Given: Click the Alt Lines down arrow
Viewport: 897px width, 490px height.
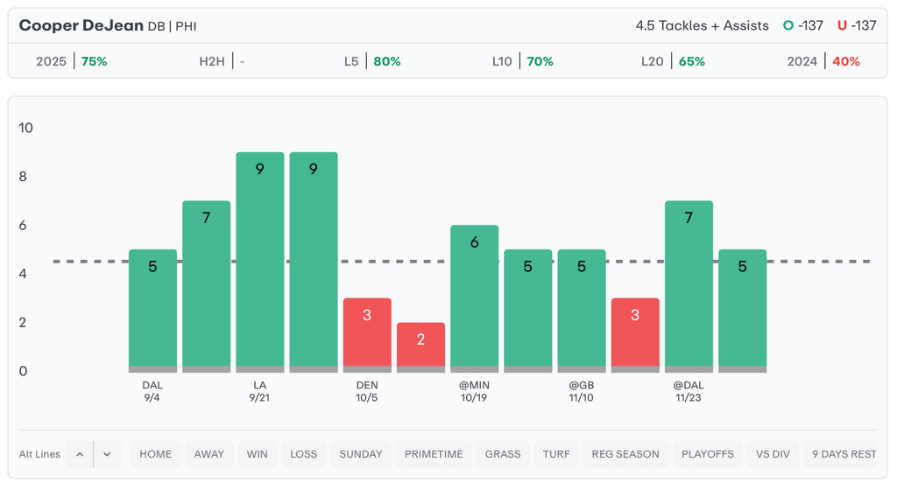Looking at the screenshot, I should (x=107, y=454).
